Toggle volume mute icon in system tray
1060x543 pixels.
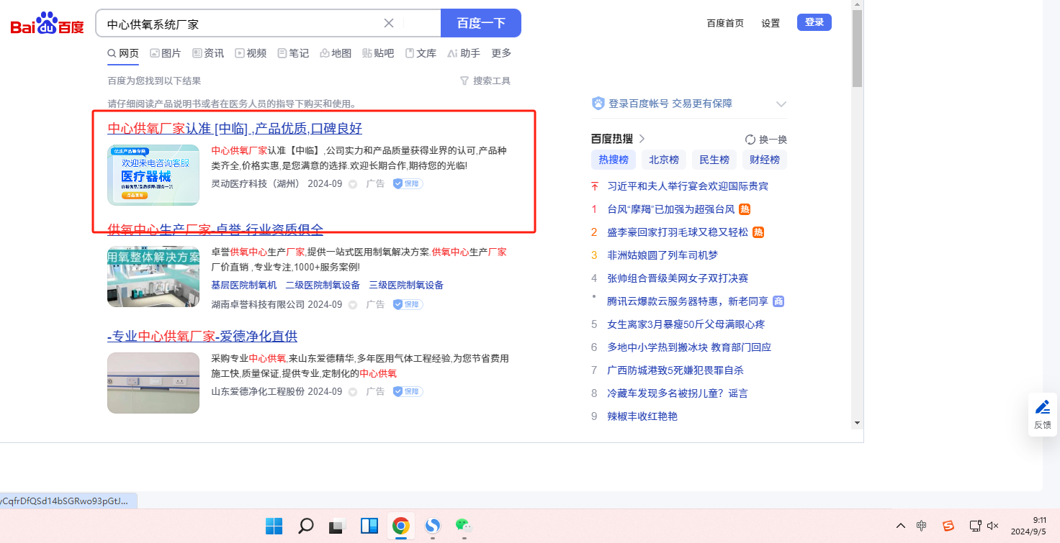993,526
